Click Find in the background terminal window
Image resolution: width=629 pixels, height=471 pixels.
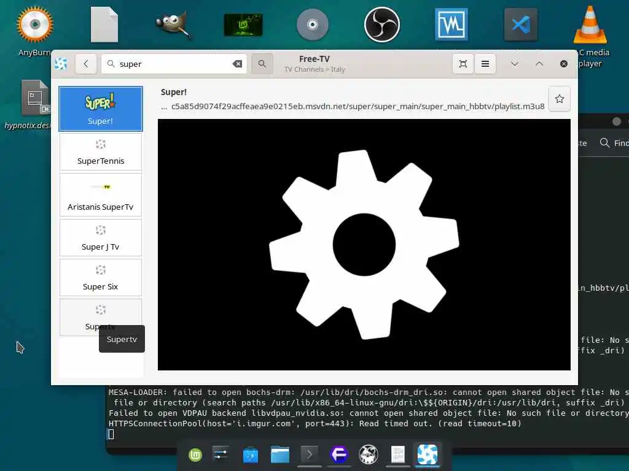614,143
